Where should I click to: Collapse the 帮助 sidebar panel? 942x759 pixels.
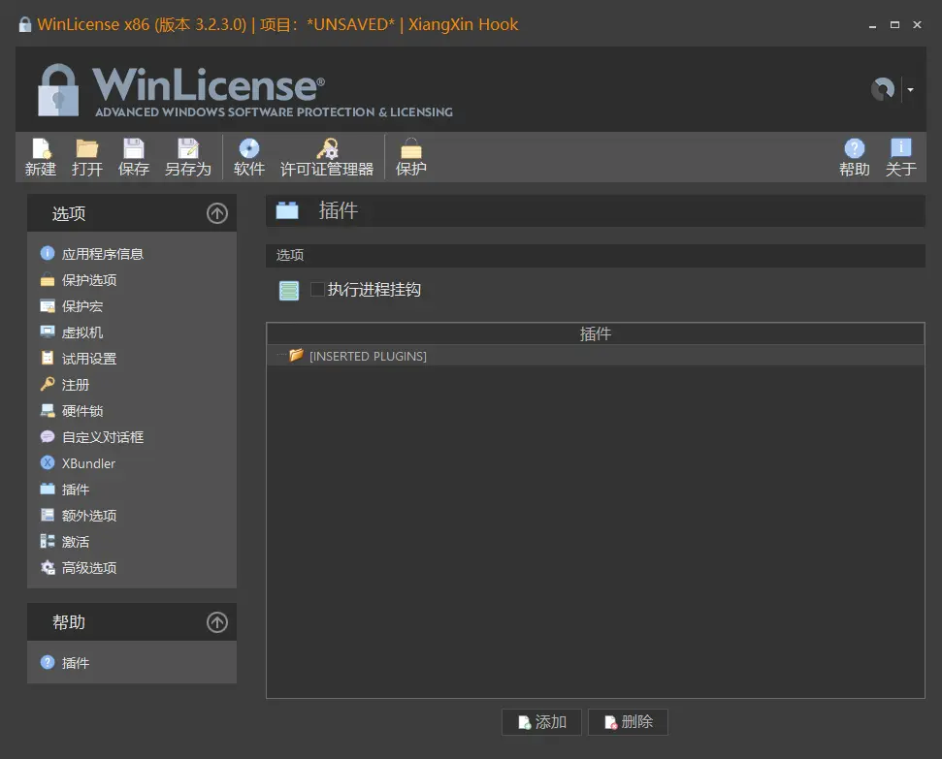click(217, 622)
